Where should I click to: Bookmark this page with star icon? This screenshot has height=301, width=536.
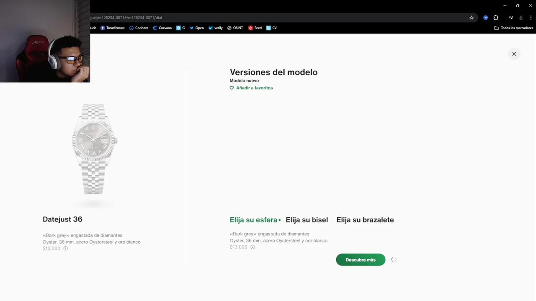(472, 18)
